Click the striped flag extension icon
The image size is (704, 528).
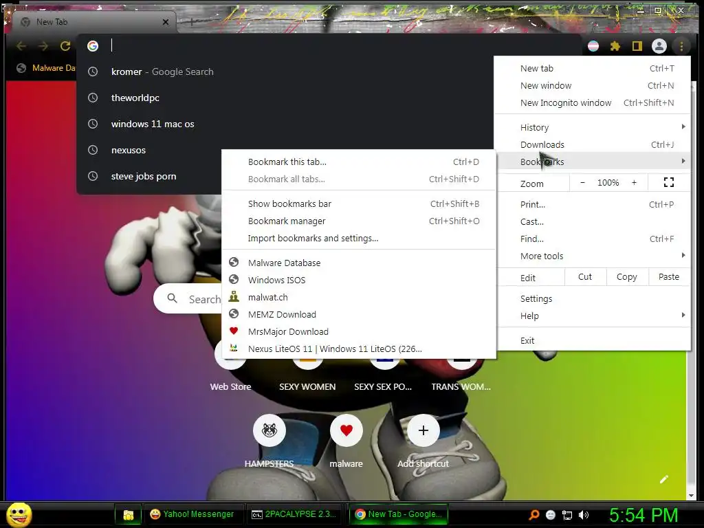[593, 46]
